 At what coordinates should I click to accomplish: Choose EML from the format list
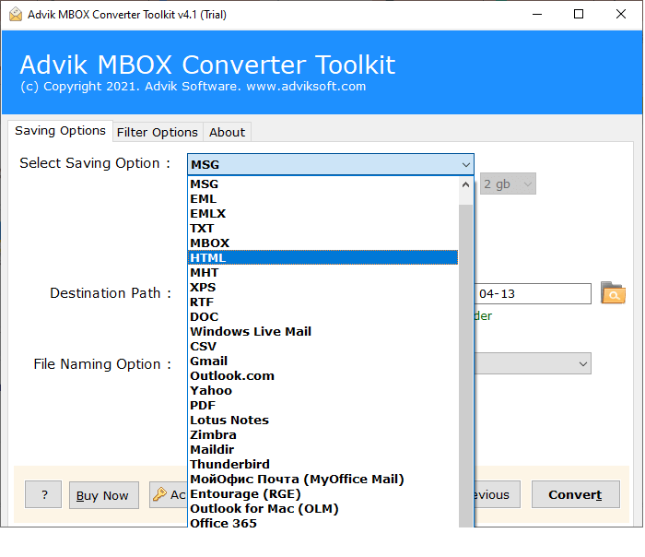pyautogui.click(x=322, y=199)
